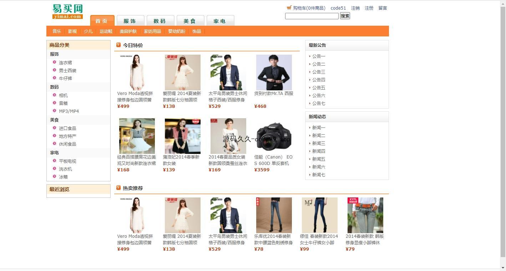Viewport: 506px width, 271px height.
Task: Select 运动鞋 in the orange bar
Action: pyautogui.click(x=106, y=31)
